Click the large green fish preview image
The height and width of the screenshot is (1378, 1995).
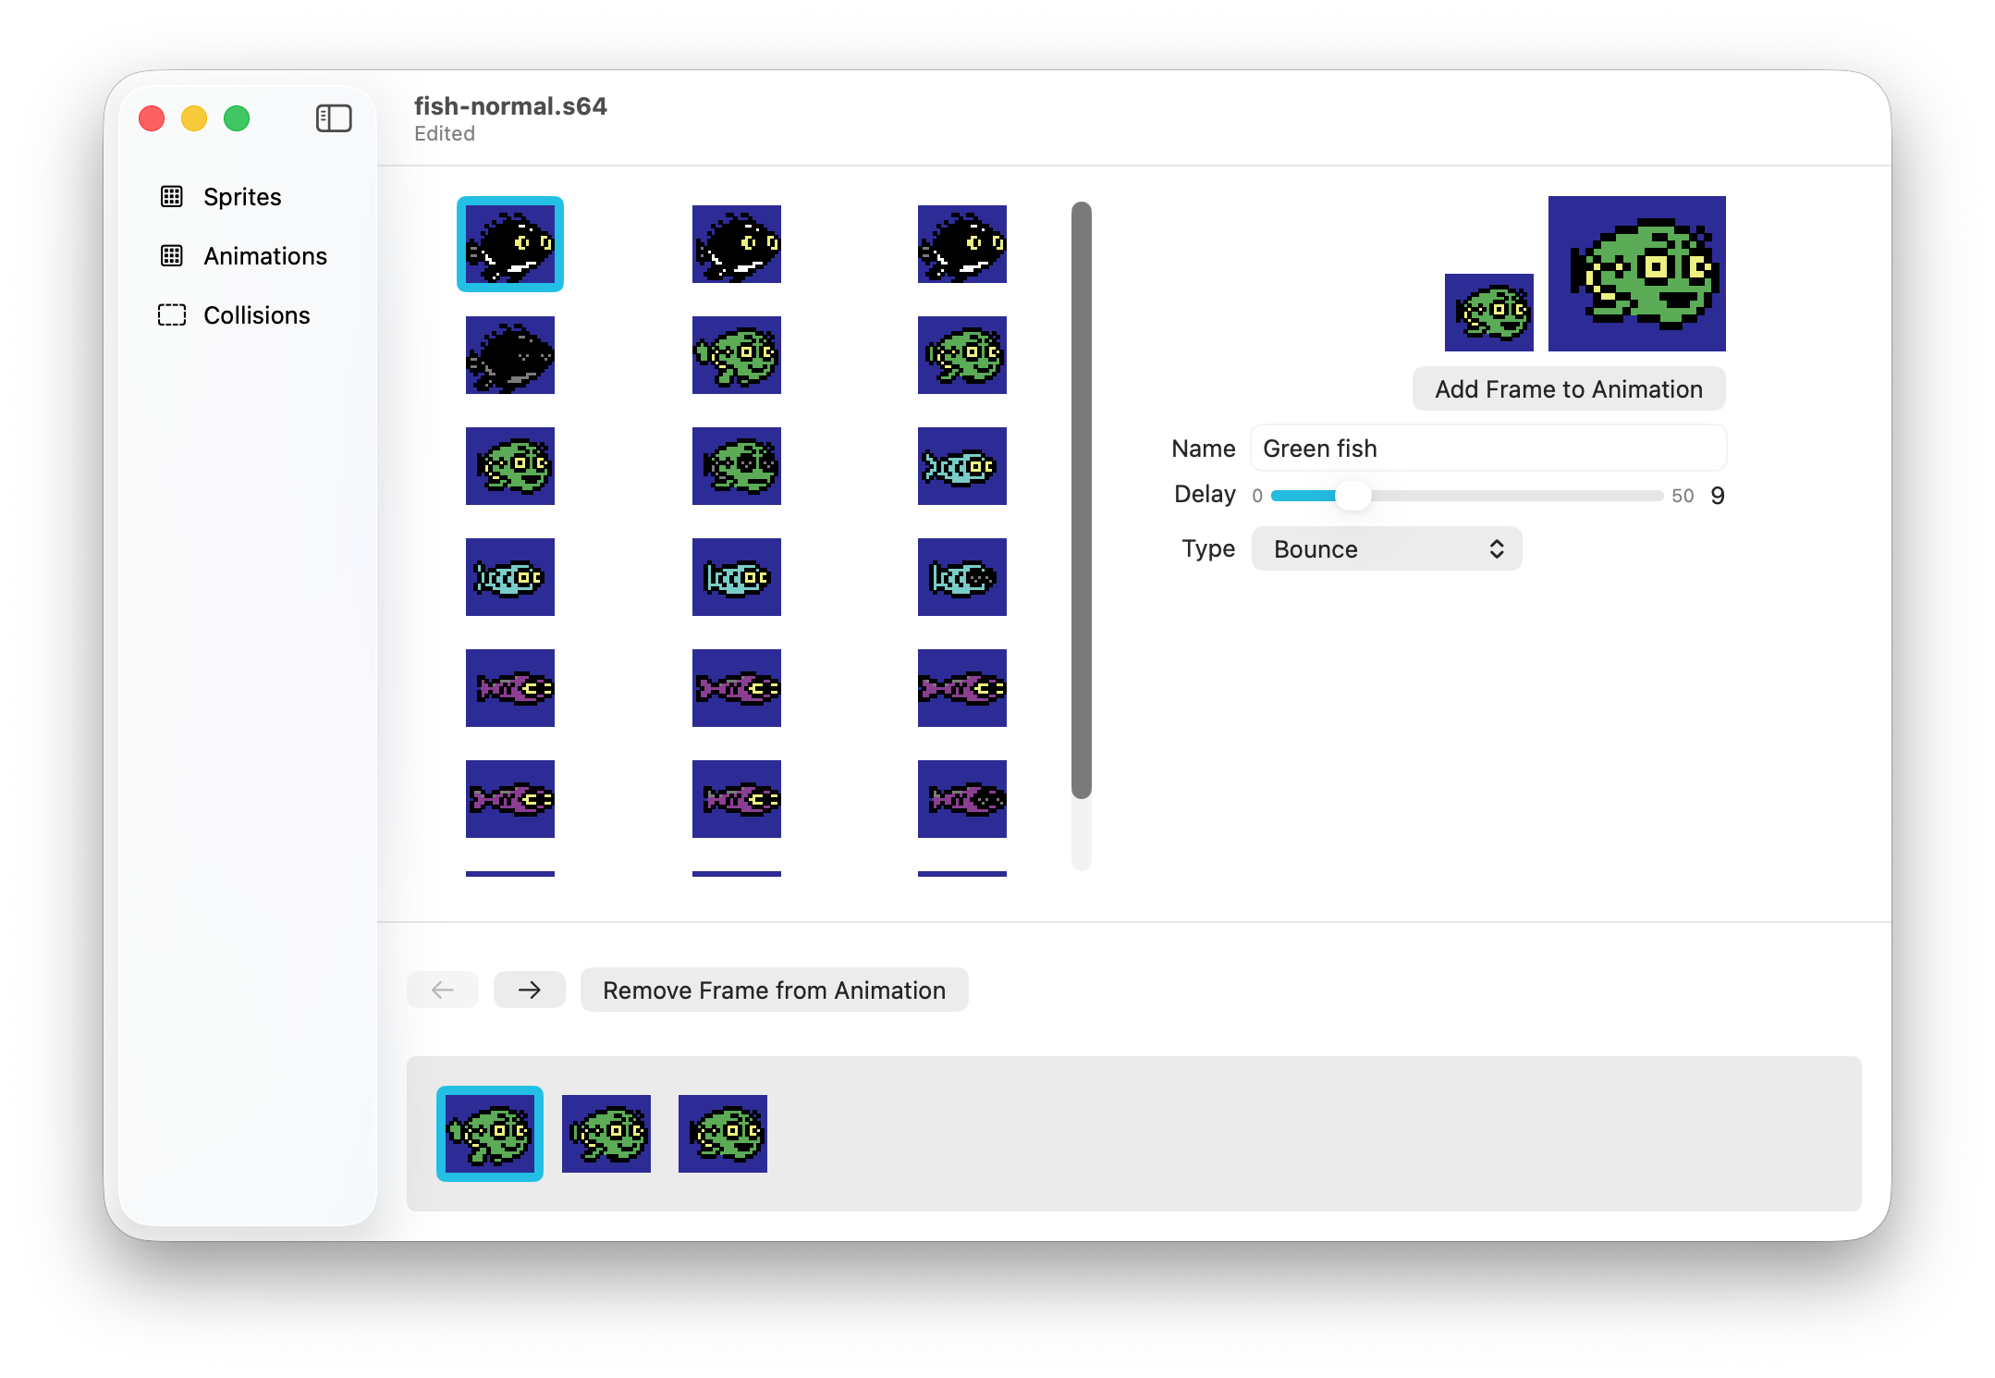pyautogui.click(x=1636, y=274)
